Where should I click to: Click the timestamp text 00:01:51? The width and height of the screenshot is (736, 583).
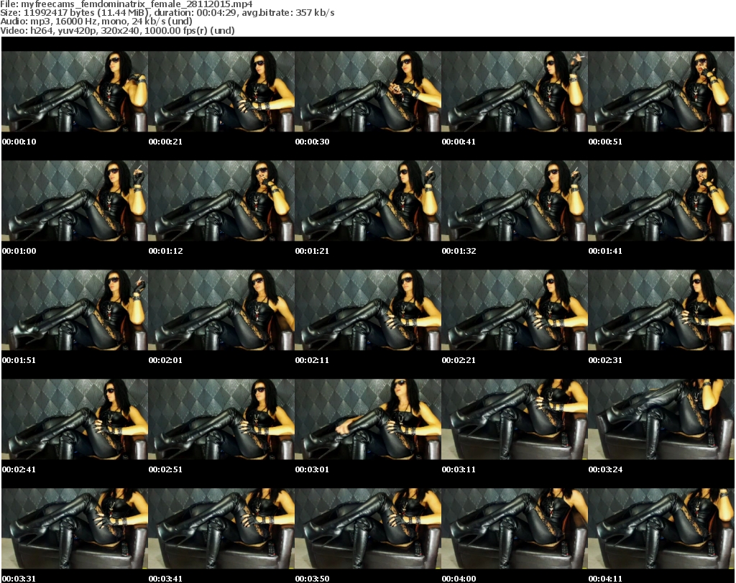pyautogui.click(x=19, y=360)
